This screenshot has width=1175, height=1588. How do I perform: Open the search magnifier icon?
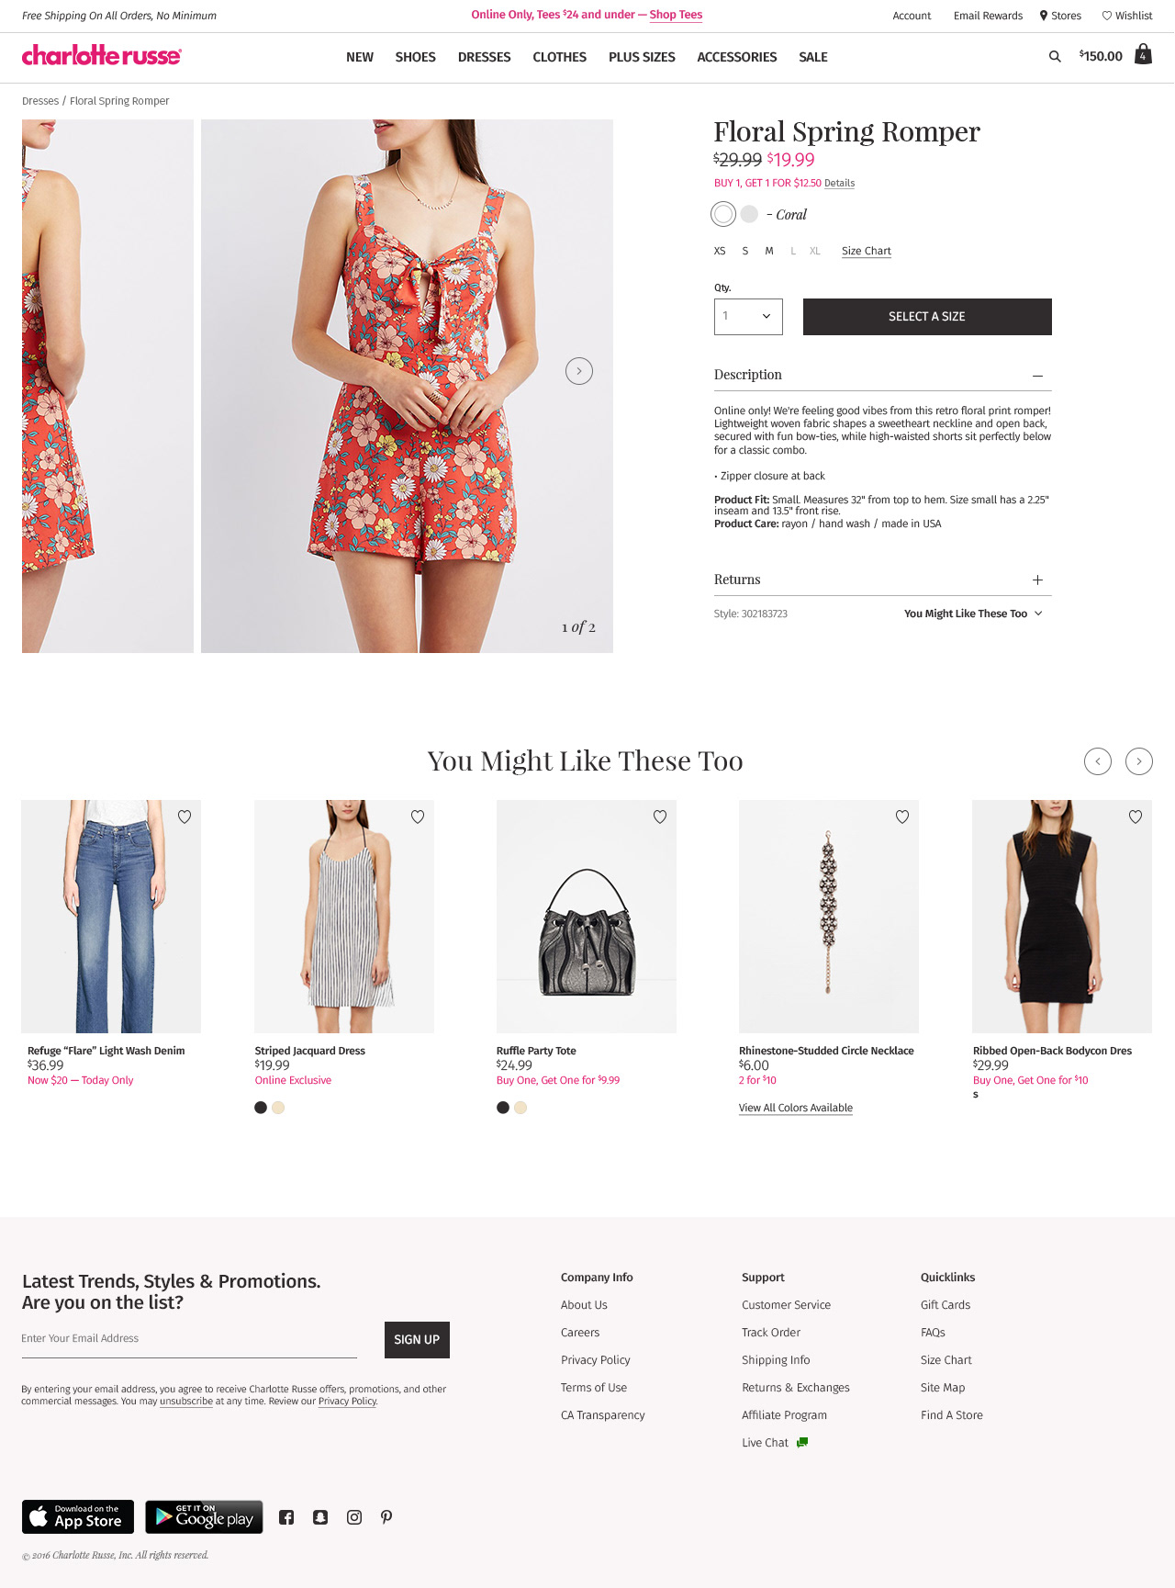coord(1055,56)
